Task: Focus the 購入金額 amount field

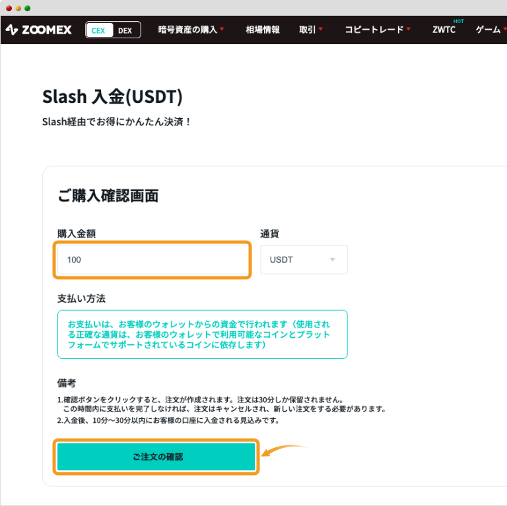Action: click(152, 260)
